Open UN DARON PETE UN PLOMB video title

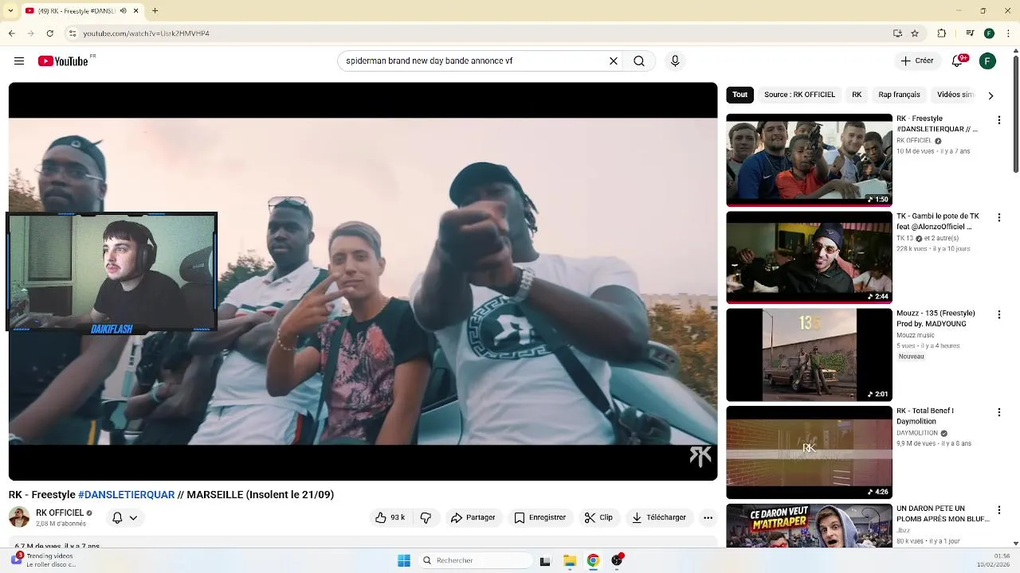point(943,513)
